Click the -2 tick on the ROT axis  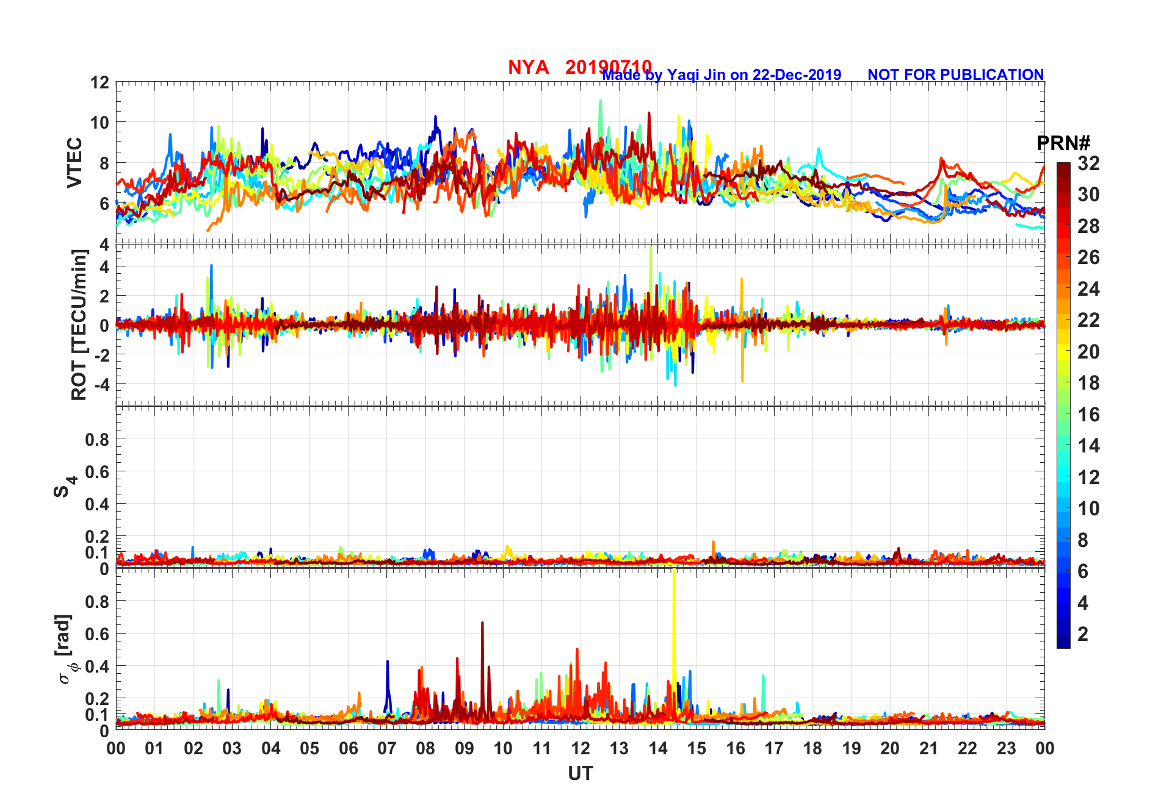pos(101,355)
